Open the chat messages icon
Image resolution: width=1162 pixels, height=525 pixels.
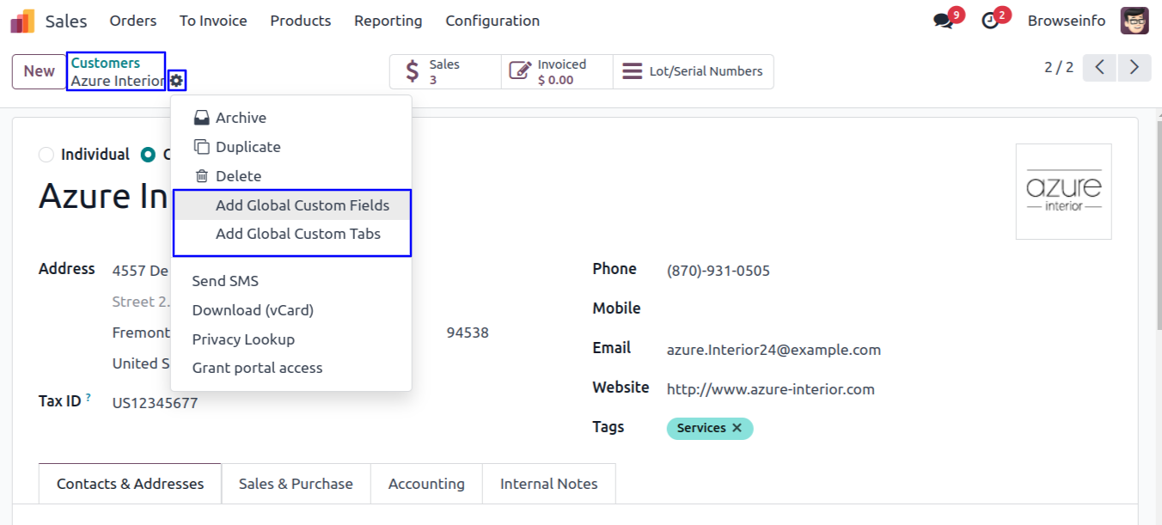(944, 21)
